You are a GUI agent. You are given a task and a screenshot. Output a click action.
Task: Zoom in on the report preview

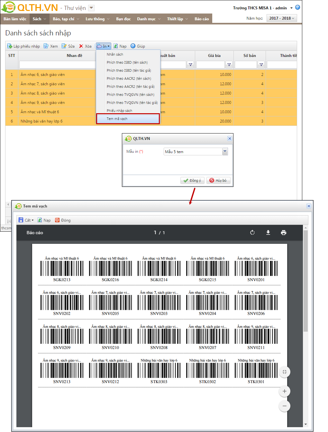[x=284, y=391]
